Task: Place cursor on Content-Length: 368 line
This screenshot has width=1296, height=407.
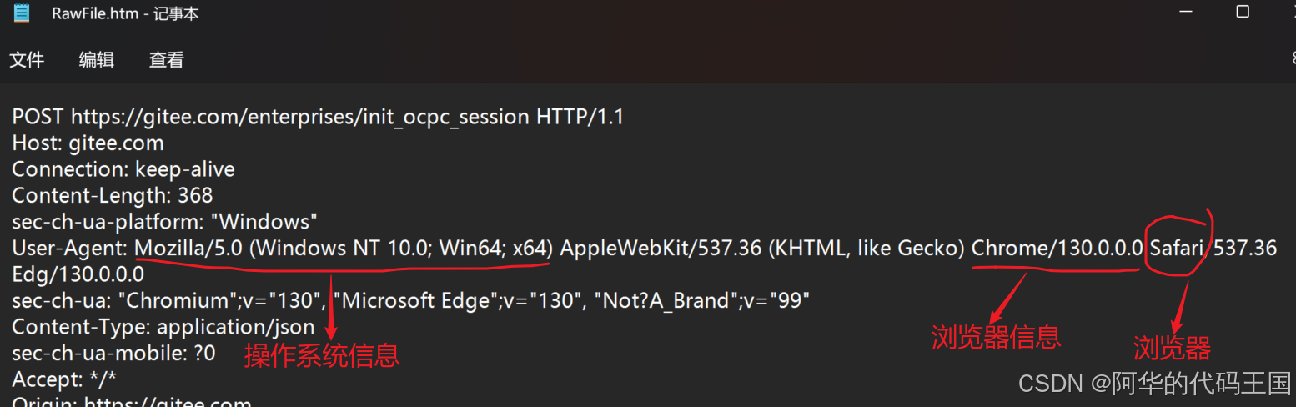Action: tap(113, 195)
